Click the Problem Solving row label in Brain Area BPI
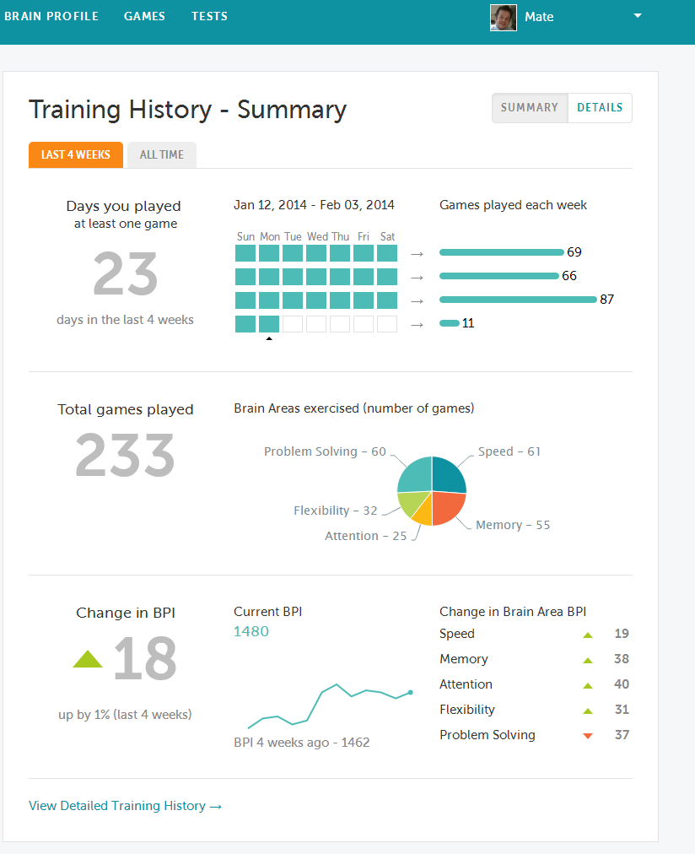Viewport: 695px width, 854px height. (x=488, y=735)
